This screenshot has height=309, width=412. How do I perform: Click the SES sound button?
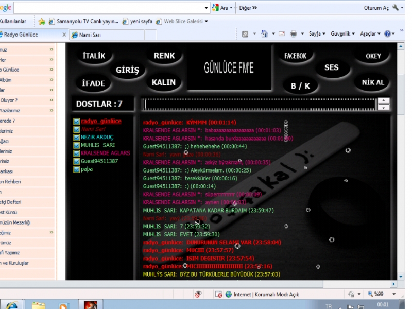coord(332,67)
